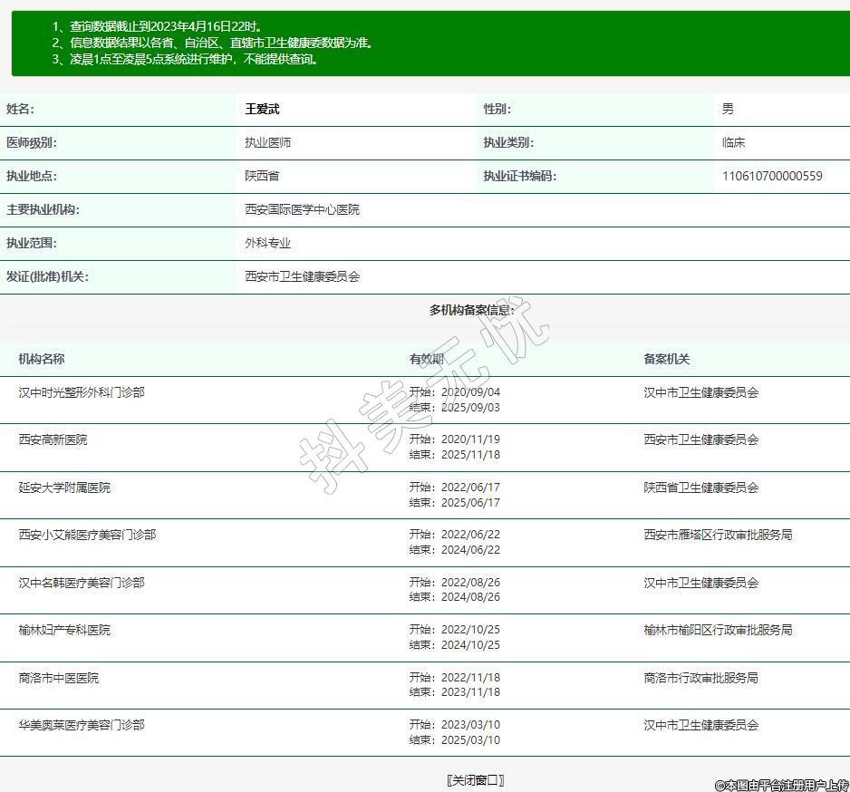The image size is (850, 792).
Task: Click the 外科专业 practice scope value
Action: point(267,243)
